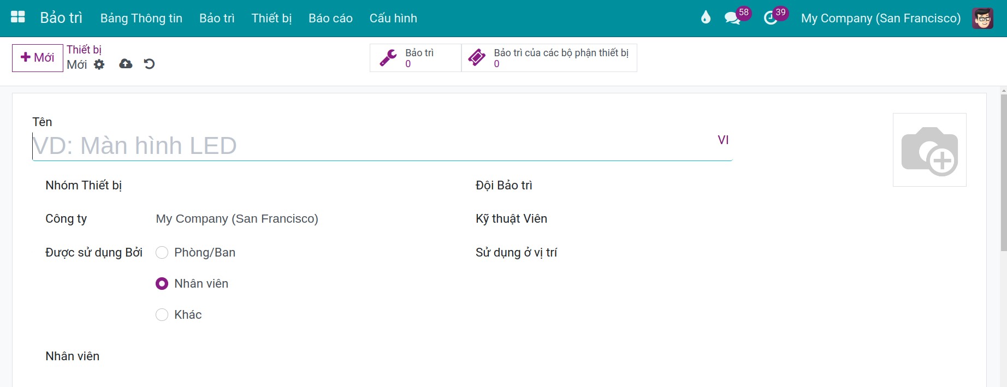Click the VI translation button in name field

(x=723, y=140)
